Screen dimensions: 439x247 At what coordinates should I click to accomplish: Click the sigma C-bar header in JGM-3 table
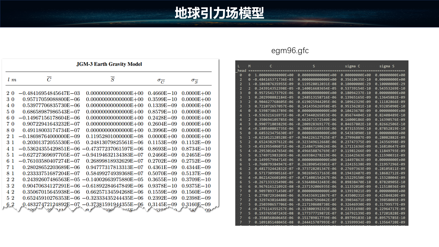click(161, 80)
